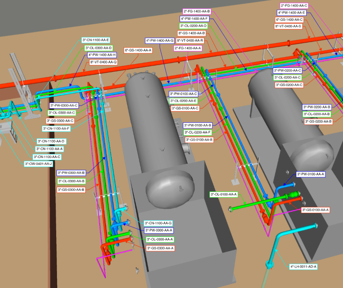Viewport: 343px width, 288px height.
Task: Click the 3"-GS-0100-AA-A label
Action: (x=315, y=210)
